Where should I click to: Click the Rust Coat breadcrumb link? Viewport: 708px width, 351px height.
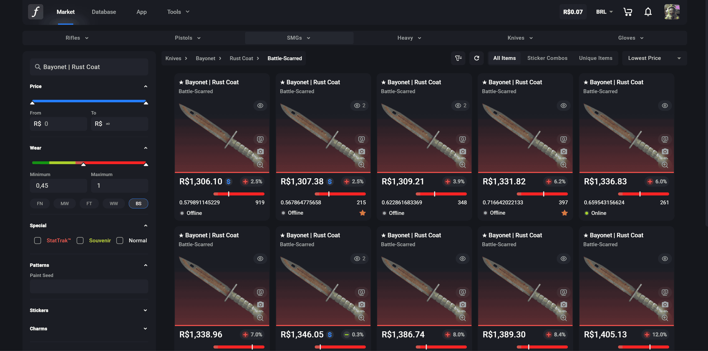[x=241, y=58]
